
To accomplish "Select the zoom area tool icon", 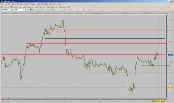I will point(41,10).
